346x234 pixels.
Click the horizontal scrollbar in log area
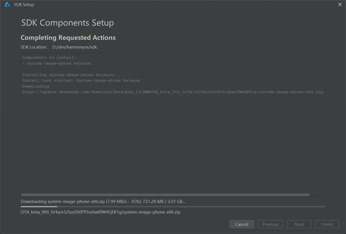click(x=165, y=195)
